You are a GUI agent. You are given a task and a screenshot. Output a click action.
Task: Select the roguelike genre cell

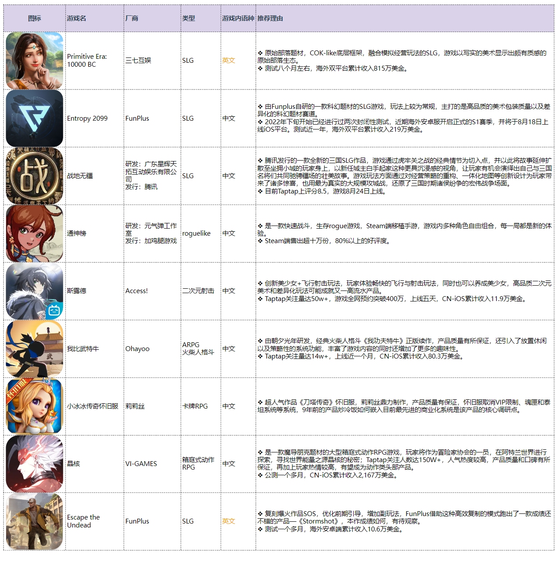point(196,233)
